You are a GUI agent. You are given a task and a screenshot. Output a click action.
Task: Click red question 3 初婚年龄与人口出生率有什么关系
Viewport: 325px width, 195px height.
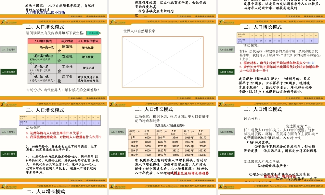tap(54, 133)
